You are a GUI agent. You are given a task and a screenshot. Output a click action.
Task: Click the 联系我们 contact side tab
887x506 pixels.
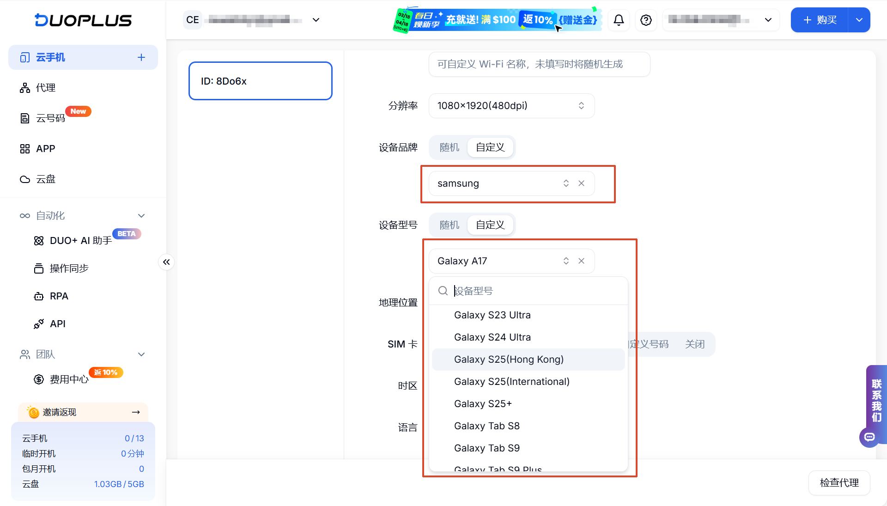click(876, 400)
